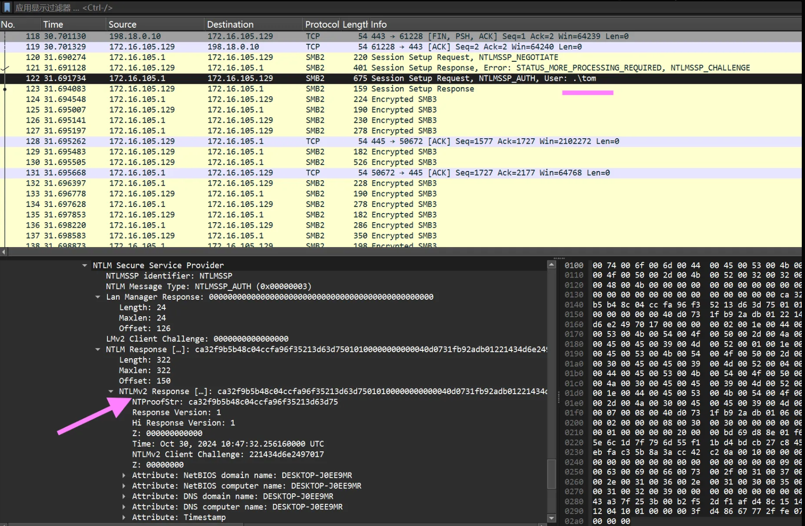Expand NetBIOS computer name attribute

click(x=123, y=486)
